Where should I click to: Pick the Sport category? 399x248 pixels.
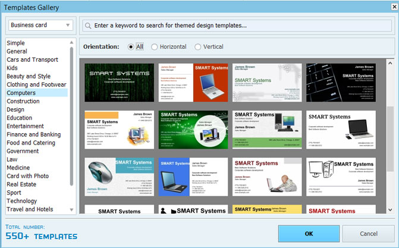(14, 193)
